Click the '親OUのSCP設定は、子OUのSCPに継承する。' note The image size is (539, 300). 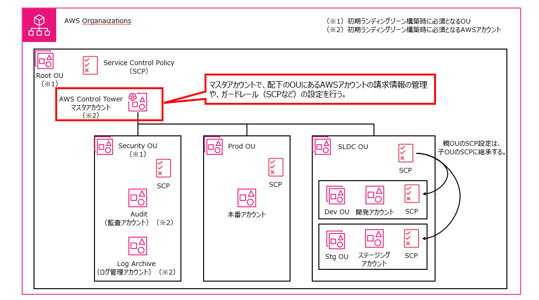pyautogui.click(x=472, y=148)
